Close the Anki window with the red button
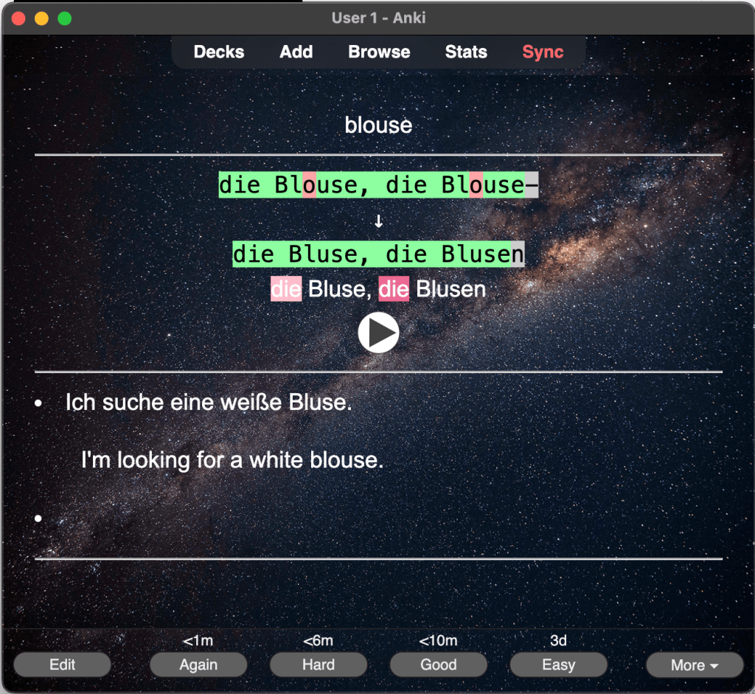 point(18,18)
